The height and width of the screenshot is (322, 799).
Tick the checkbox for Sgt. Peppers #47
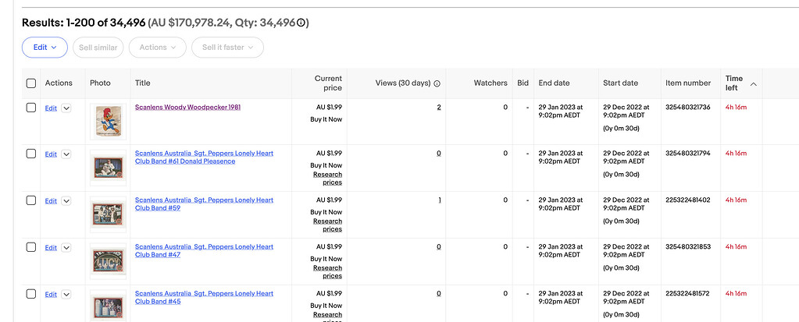pyautogui.click(x=31, y=247)
